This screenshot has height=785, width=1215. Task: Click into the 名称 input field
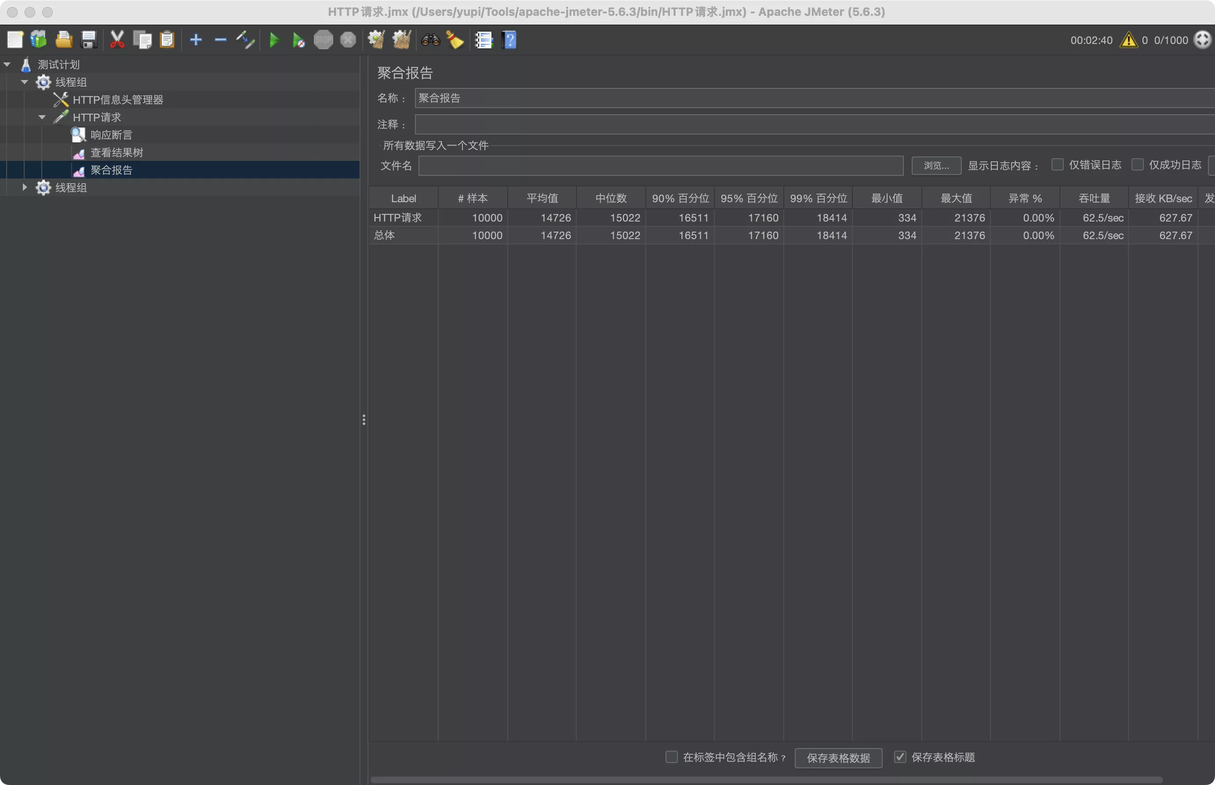[x=815, y=98]
